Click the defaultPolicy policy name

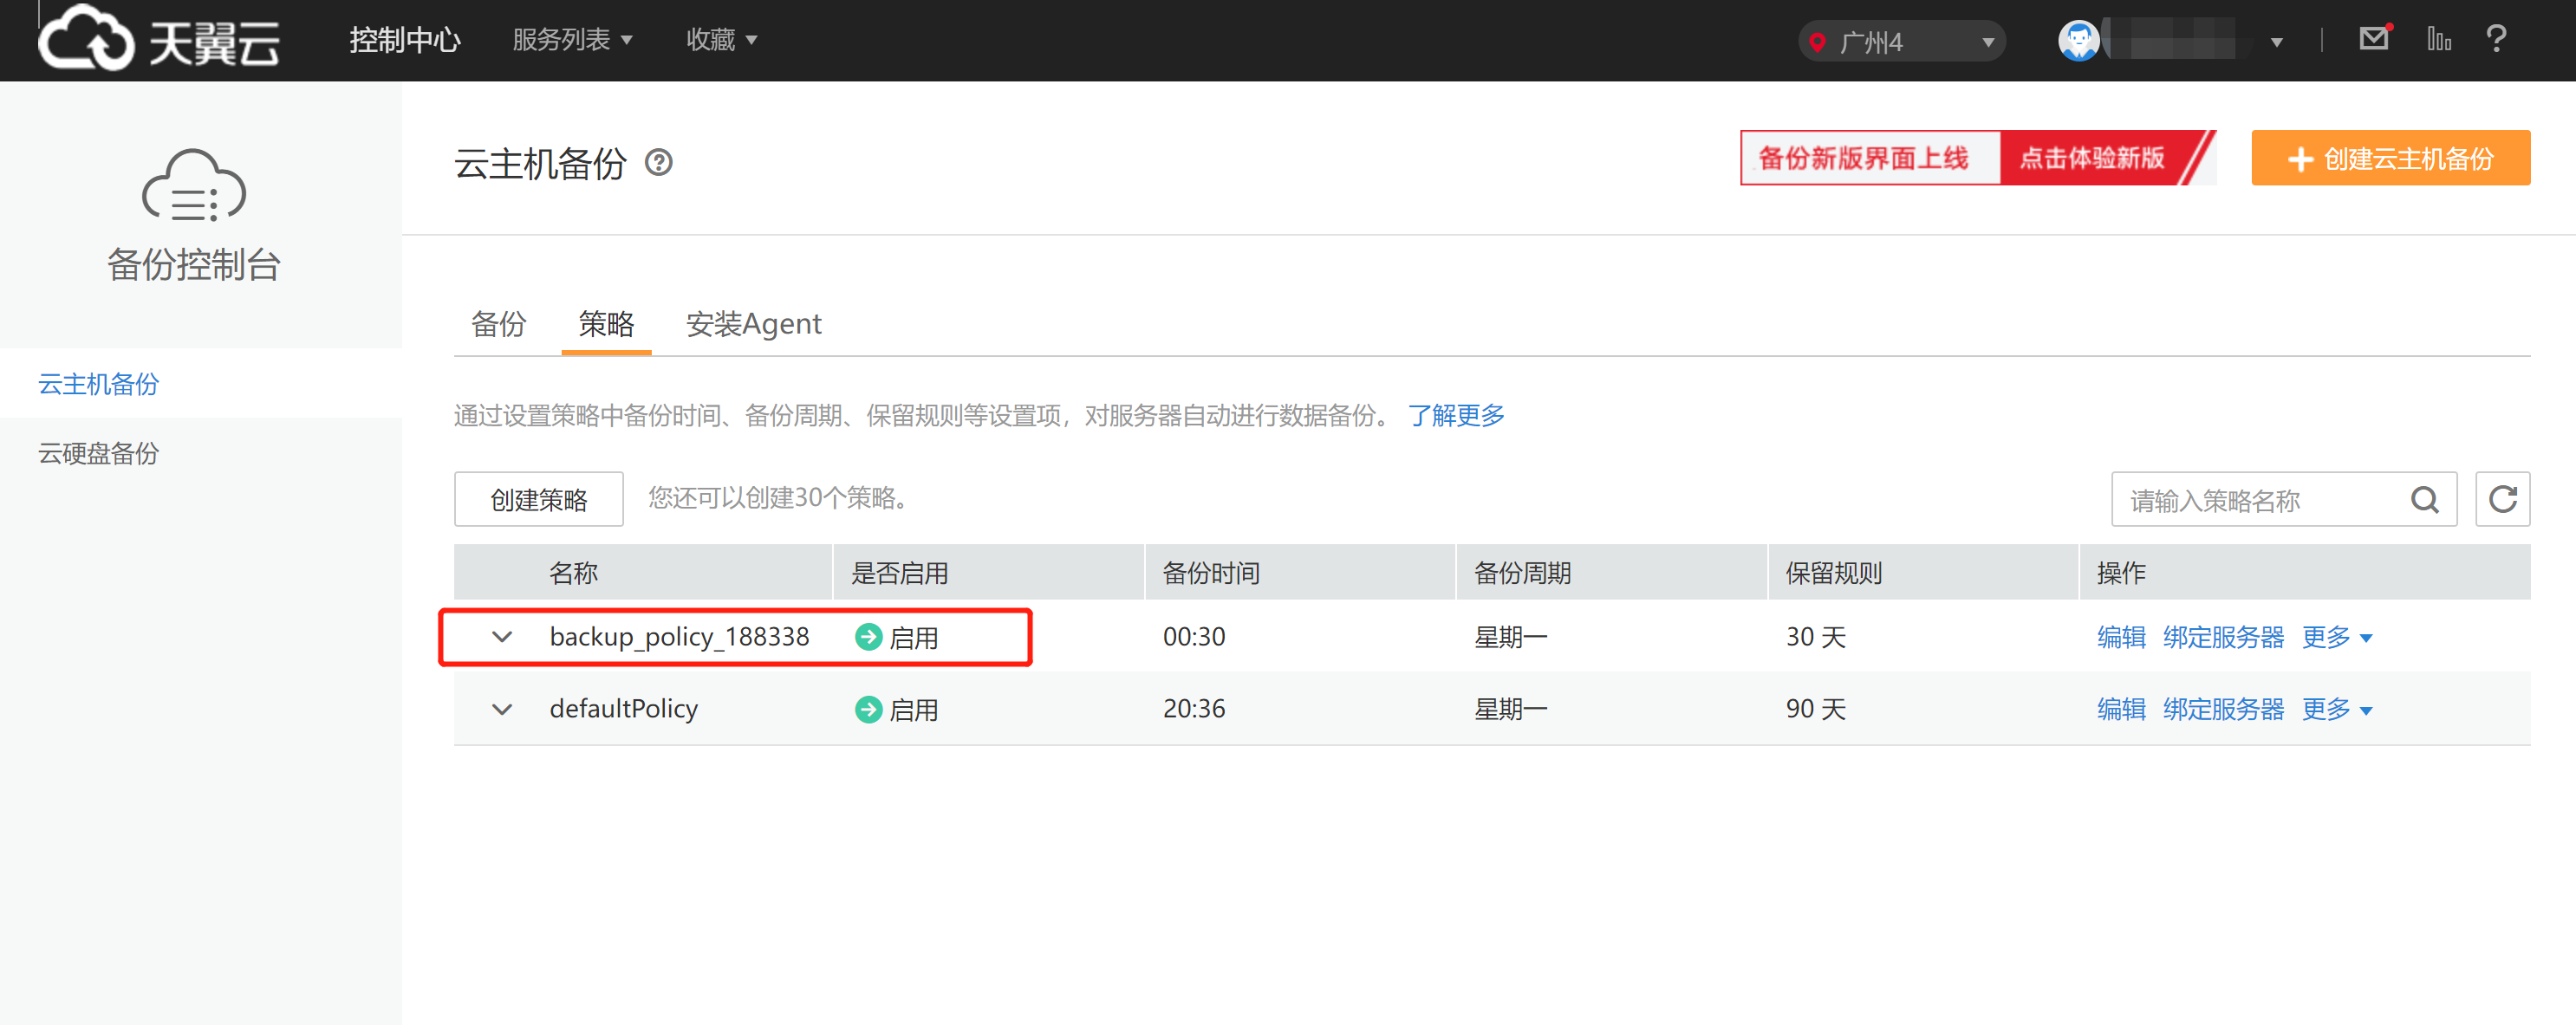click(x=624, y=709)
